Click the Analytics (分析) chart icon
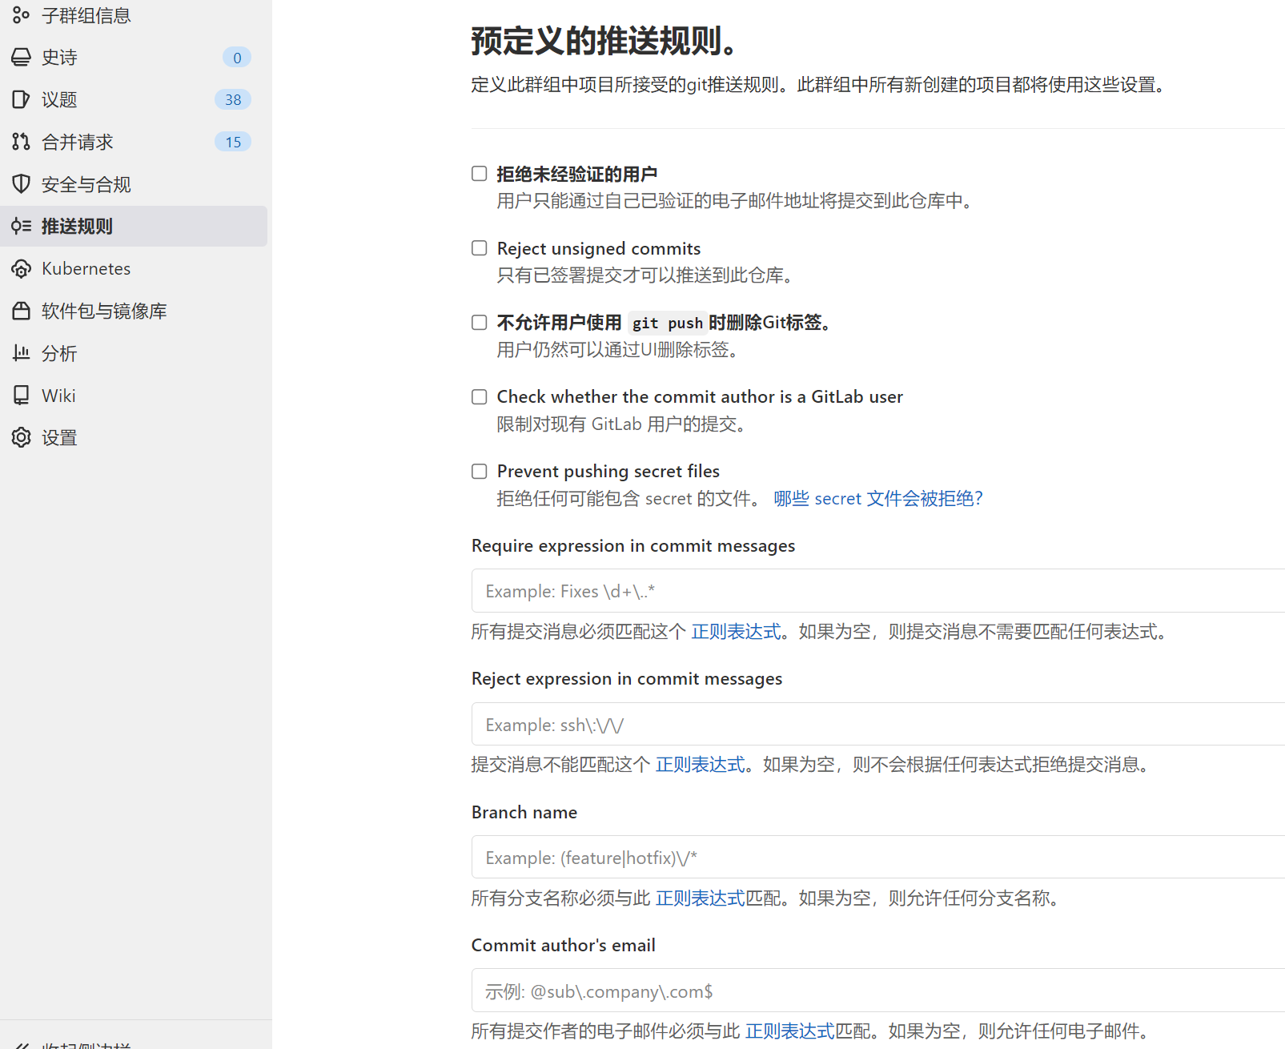The height and width of the screenshot is (1049, 1285). point(21,353)
